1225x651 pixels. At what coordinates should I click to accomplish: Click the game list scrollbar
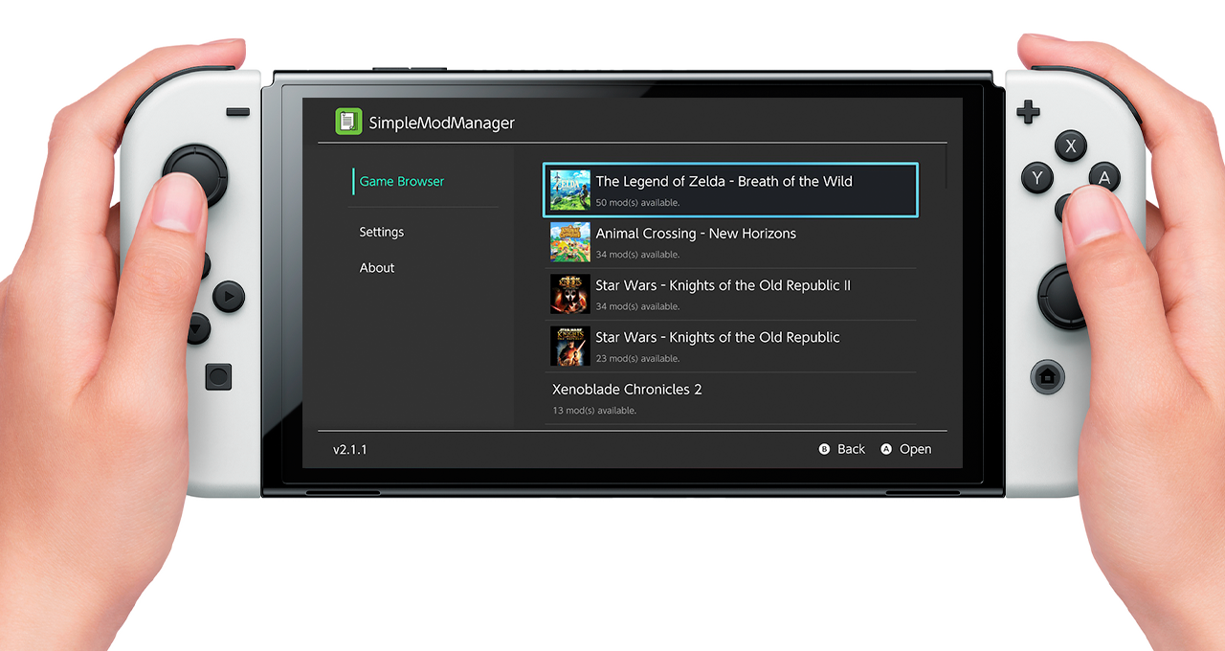[x=947, y=168]
